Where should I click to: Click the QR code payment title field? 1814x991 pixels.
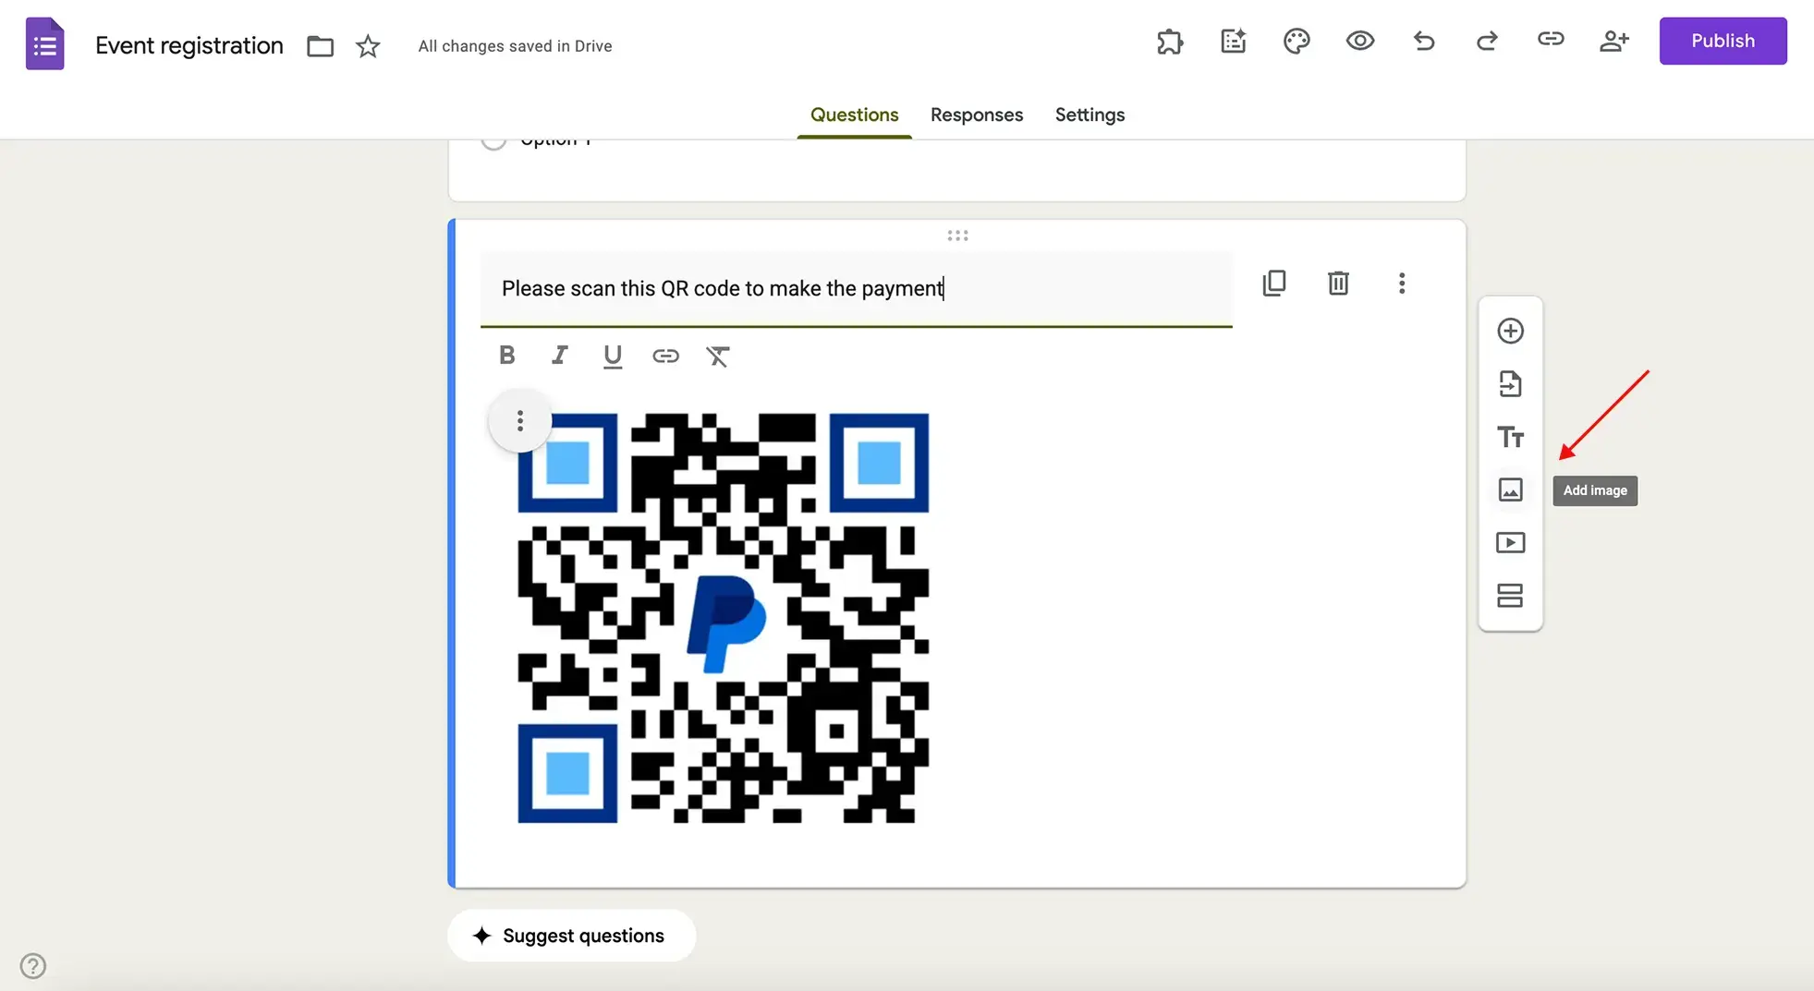[x=856, y=288]
